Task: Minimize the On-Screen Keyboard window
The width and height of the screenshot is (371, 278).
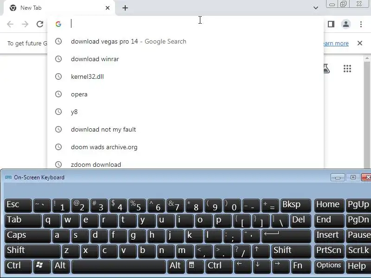Action: (338, 177)
